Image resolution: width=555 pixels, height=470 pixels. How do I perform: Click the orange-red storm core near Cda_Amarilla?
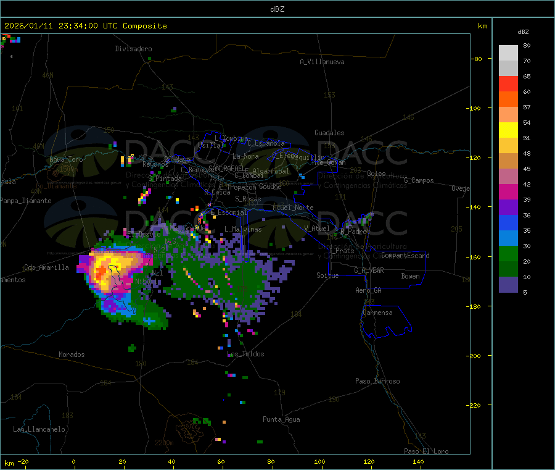pos(101,272)
